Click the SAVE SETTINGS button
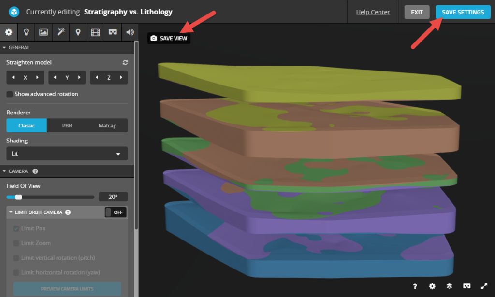 (463, 12)
